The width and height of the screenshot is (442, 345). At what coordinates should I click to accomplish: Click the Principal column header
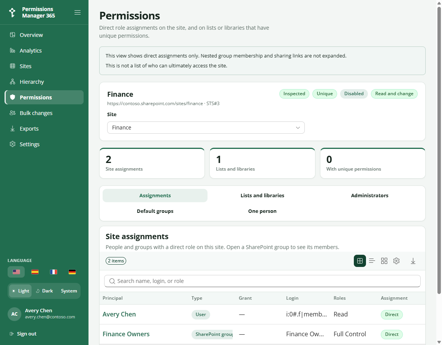[x=112, y=298]
